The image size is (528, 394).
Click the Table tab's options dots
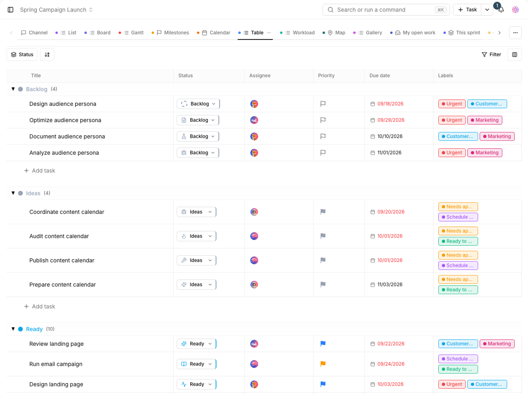(269, 33)
